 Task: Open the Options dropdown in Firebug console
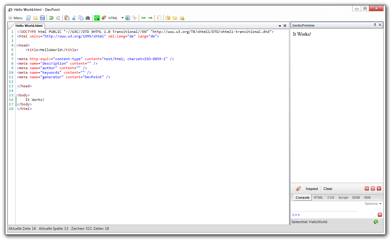coord(373,204)
